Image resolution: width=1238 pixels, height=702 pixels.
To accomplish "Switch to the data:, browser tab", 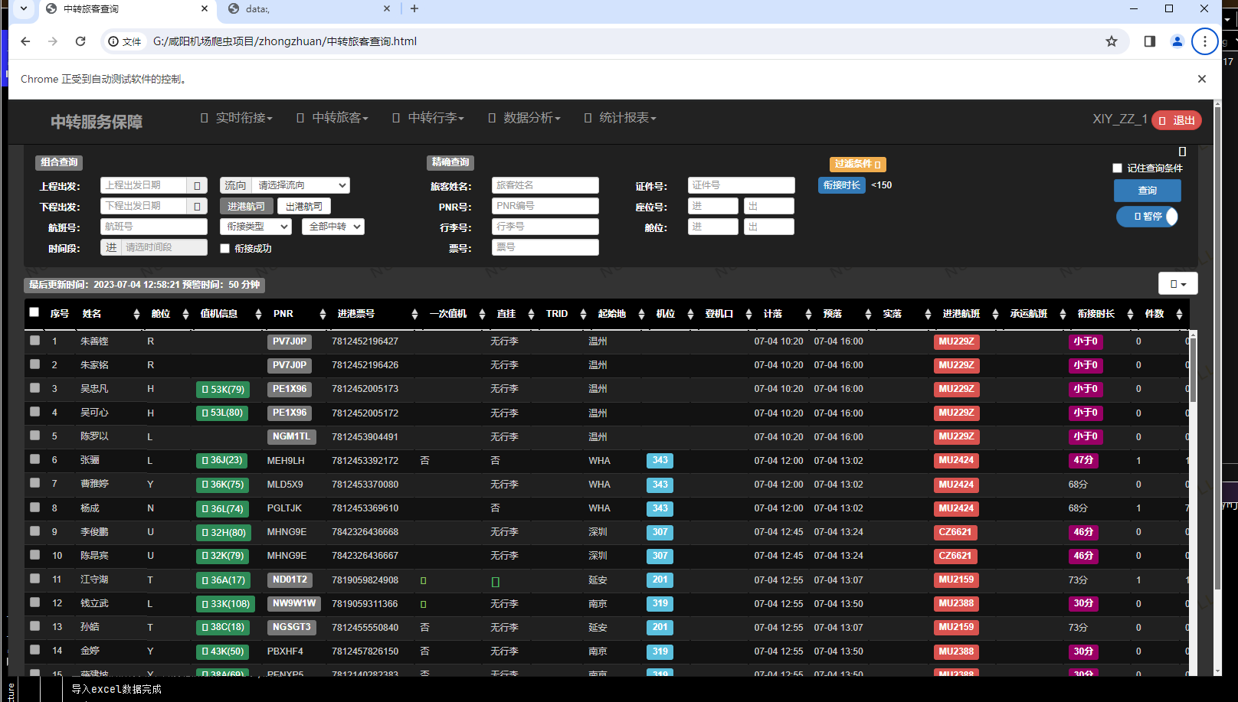I will (306, 8).
